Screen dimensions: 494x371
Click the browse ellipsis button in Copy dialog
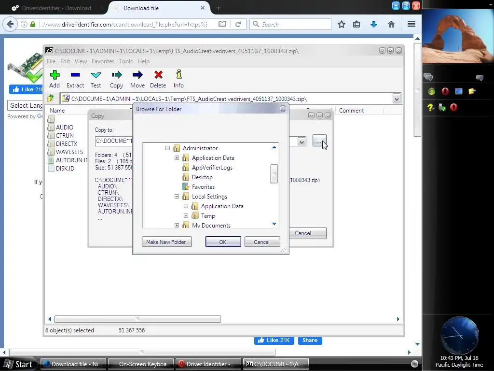pos(319,141)
